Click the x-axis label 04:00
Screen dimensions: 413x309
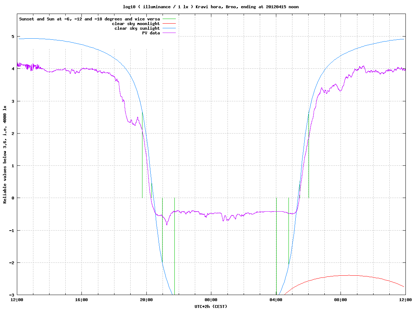(x=276, y=300)
